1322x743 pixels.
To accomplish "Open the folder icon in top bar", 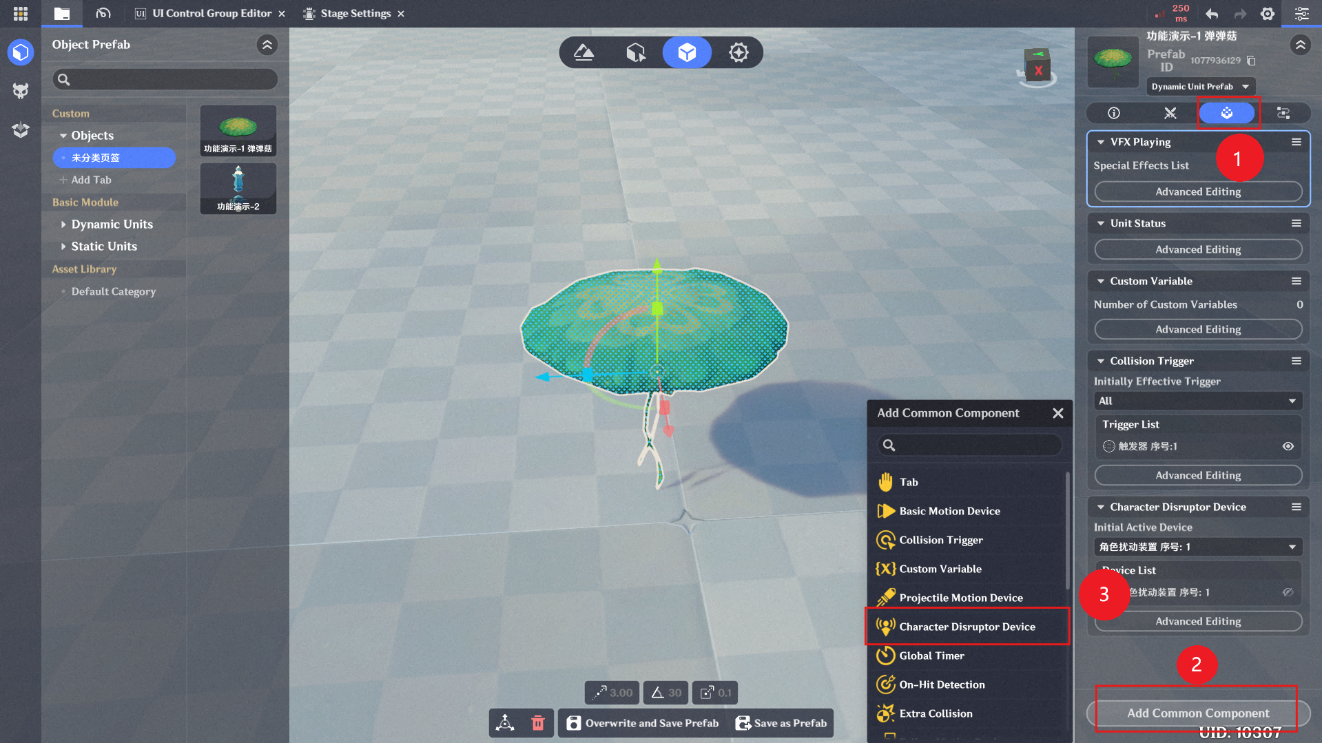I will click(62, 13).
